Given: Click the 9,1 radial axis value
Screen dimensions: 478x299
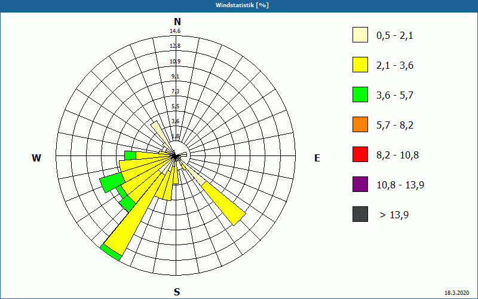Looking at the screenshot, I should point(175,77).
